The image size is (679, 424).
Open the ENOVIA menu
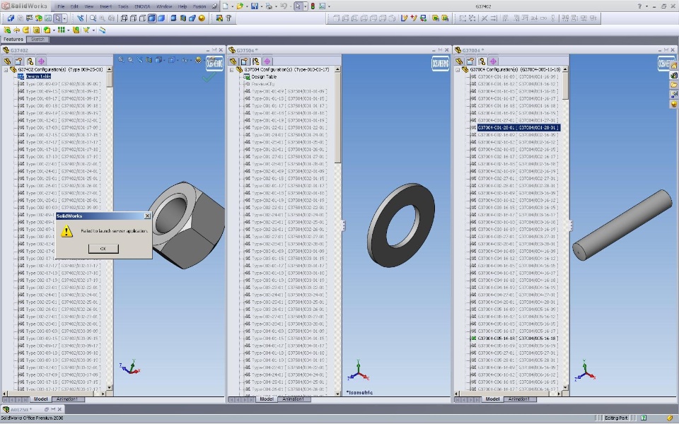[x=142, y=6]
